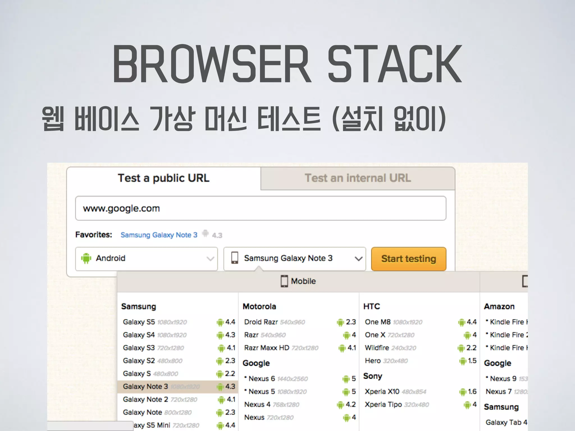The height and width of the screenshot is (431, 575).
Task: Click Android icon beside Droid Razr 2.3
Action: (340, 322)
